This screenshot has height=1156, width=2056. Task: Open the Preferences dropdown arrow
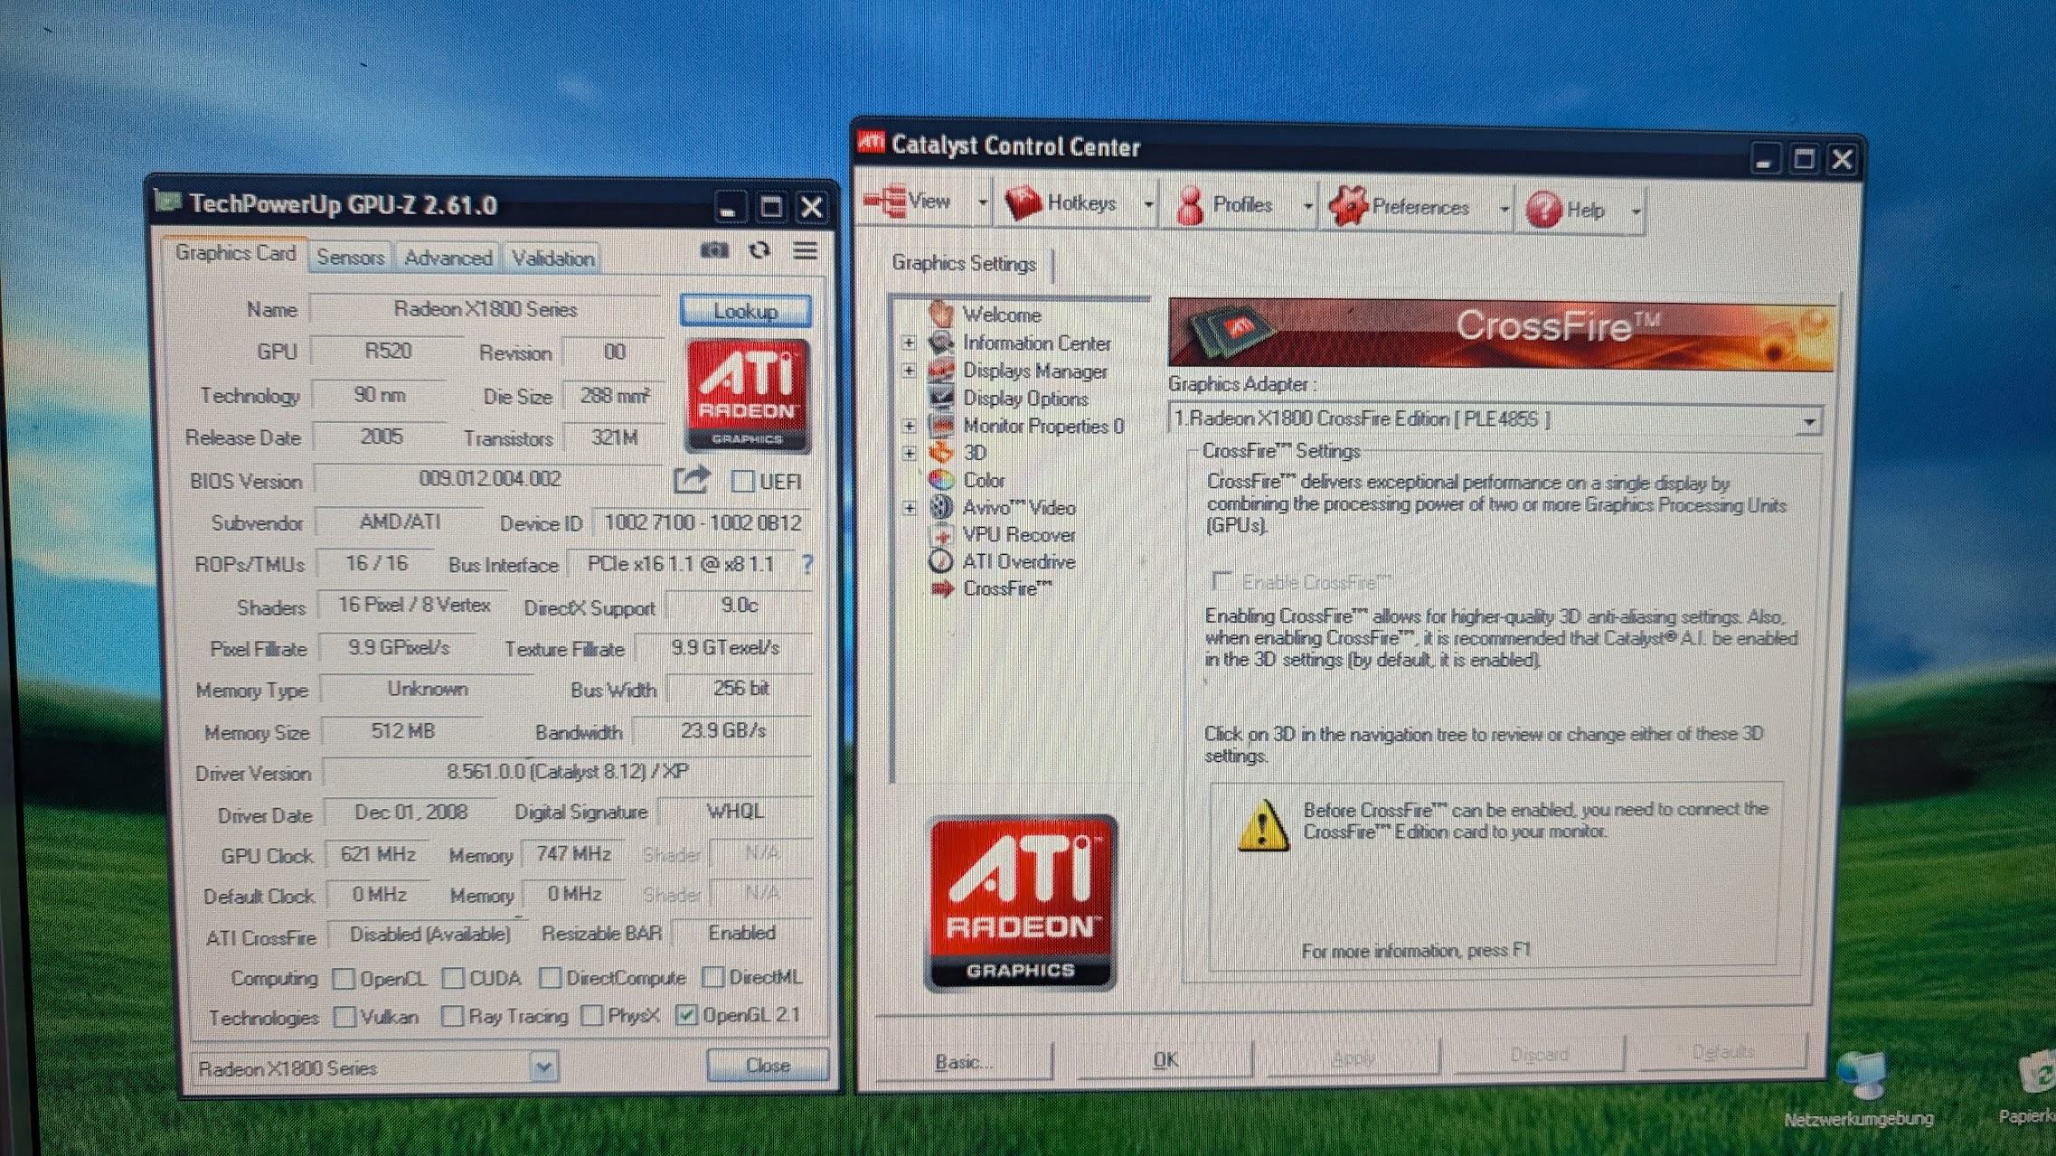[1504, 210]
